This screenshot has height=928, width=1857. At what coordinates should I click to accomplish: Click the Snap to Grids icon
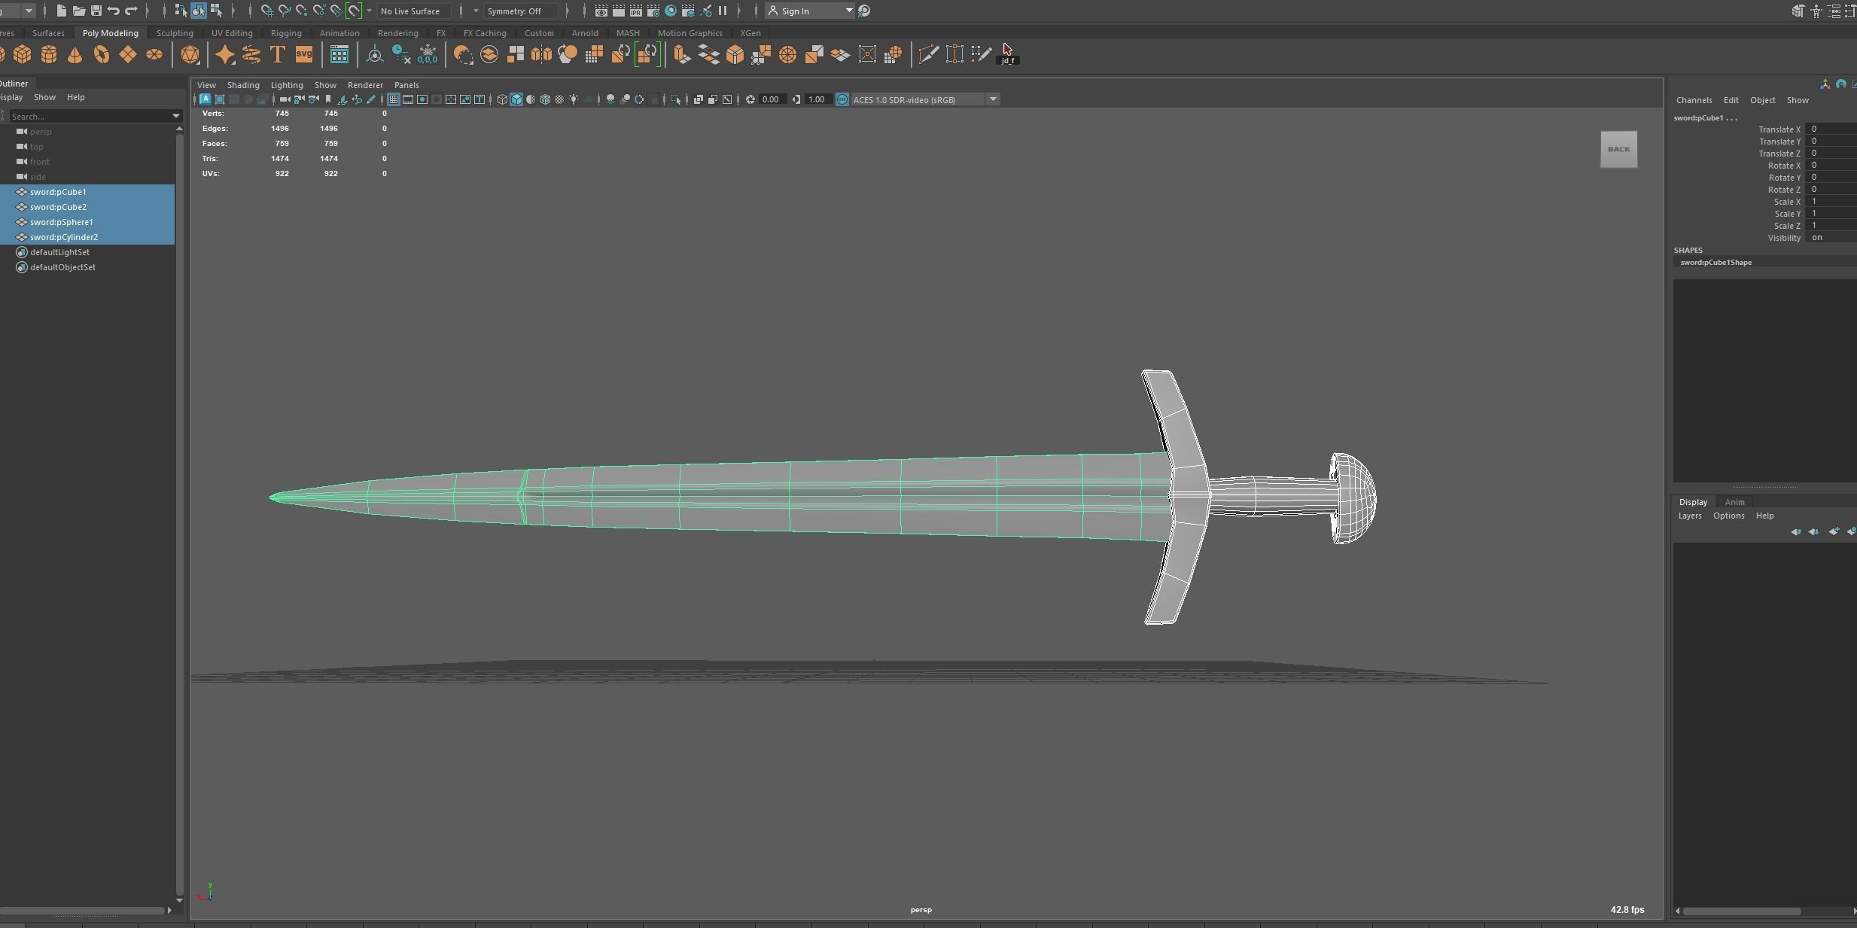(x=266, y=11)
